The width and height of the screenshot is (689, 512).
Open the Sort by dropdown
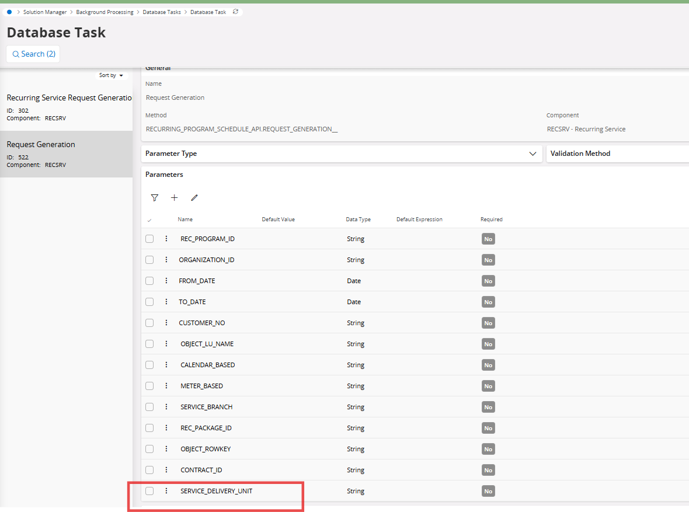pyautogui.click(x=111, y=75)
